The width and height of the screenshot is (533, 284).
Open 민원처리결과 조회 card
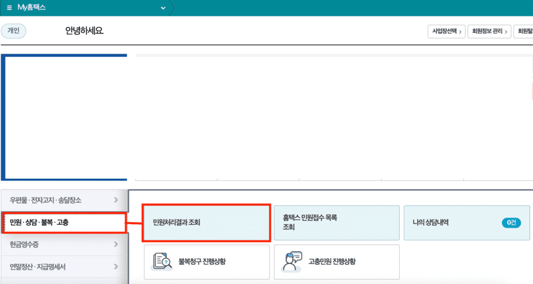(206, 223)
